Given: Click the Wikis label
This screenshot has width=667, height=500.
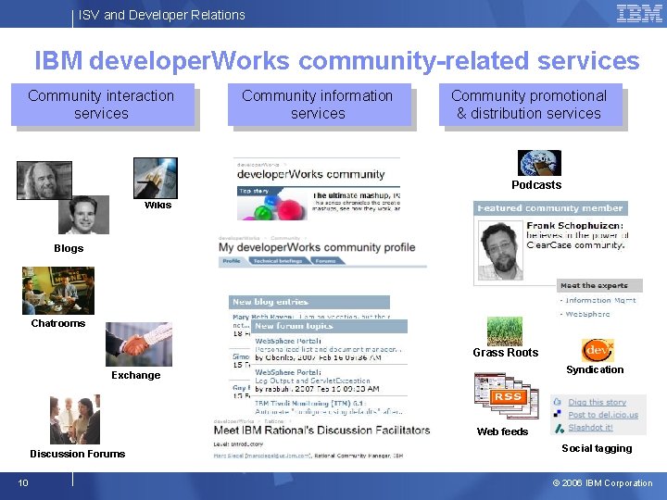Looking at the screenshot, I should tap(157, 205).
